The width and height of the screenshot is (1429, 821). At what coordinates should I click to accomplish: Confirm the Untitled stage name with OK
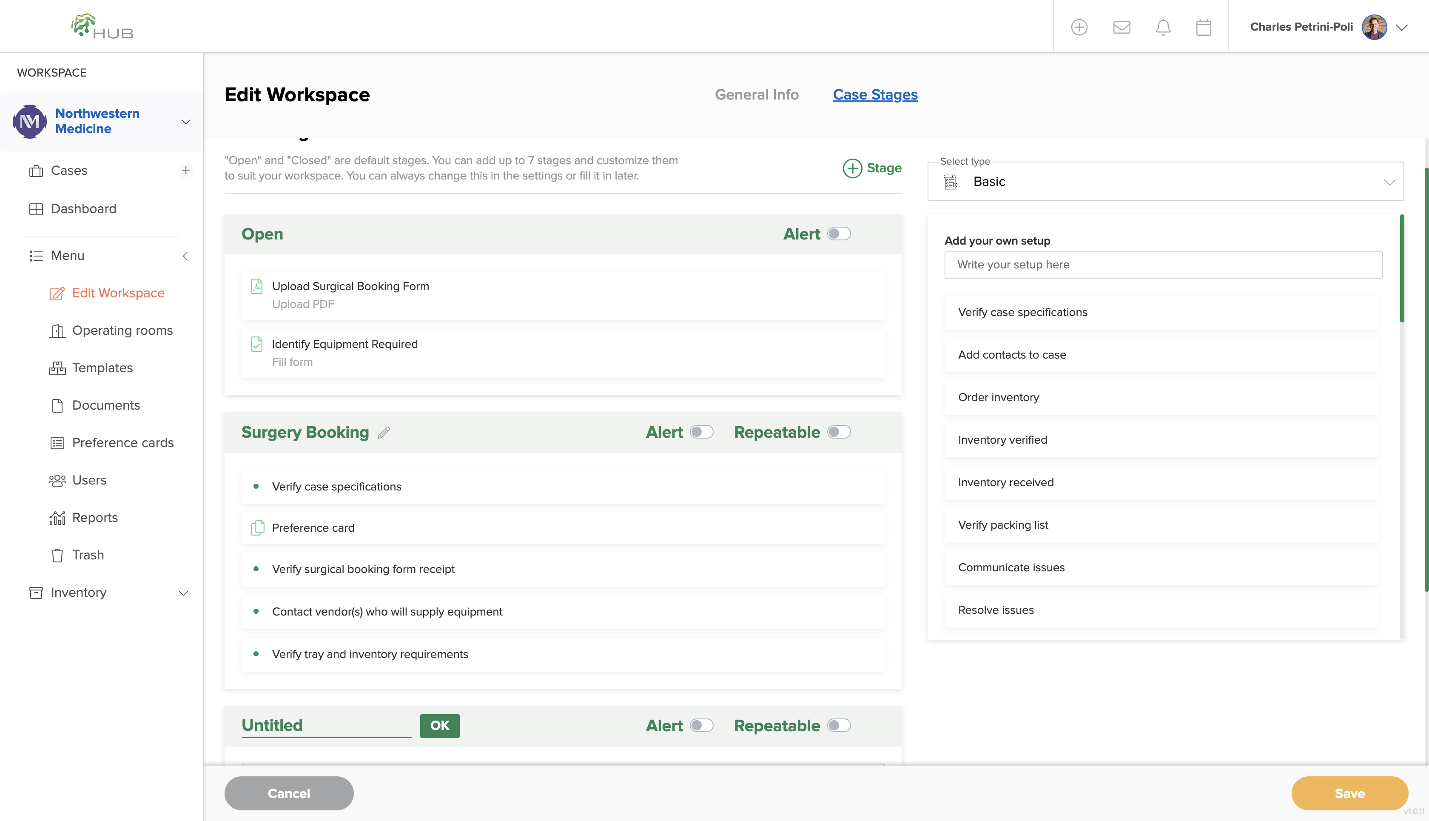(439, 726)
